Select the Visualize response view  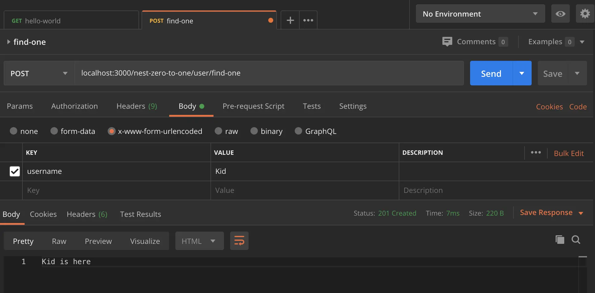pos(145,241)
